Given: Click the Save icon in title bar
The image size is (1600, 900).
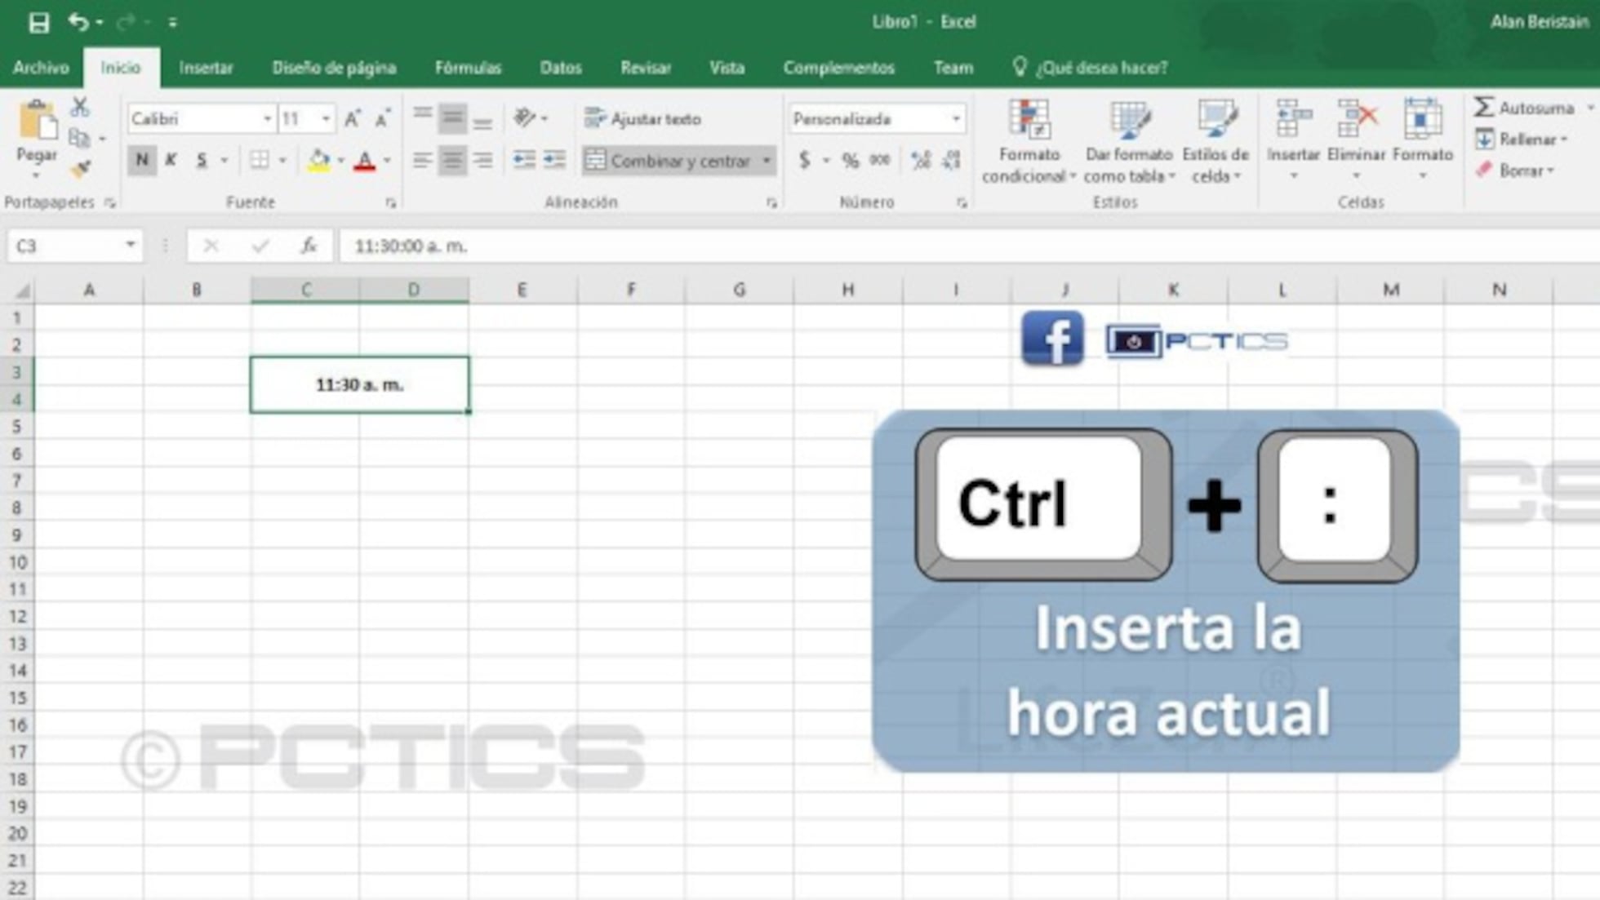Looking at the screenshot, I should click(38, 22).
